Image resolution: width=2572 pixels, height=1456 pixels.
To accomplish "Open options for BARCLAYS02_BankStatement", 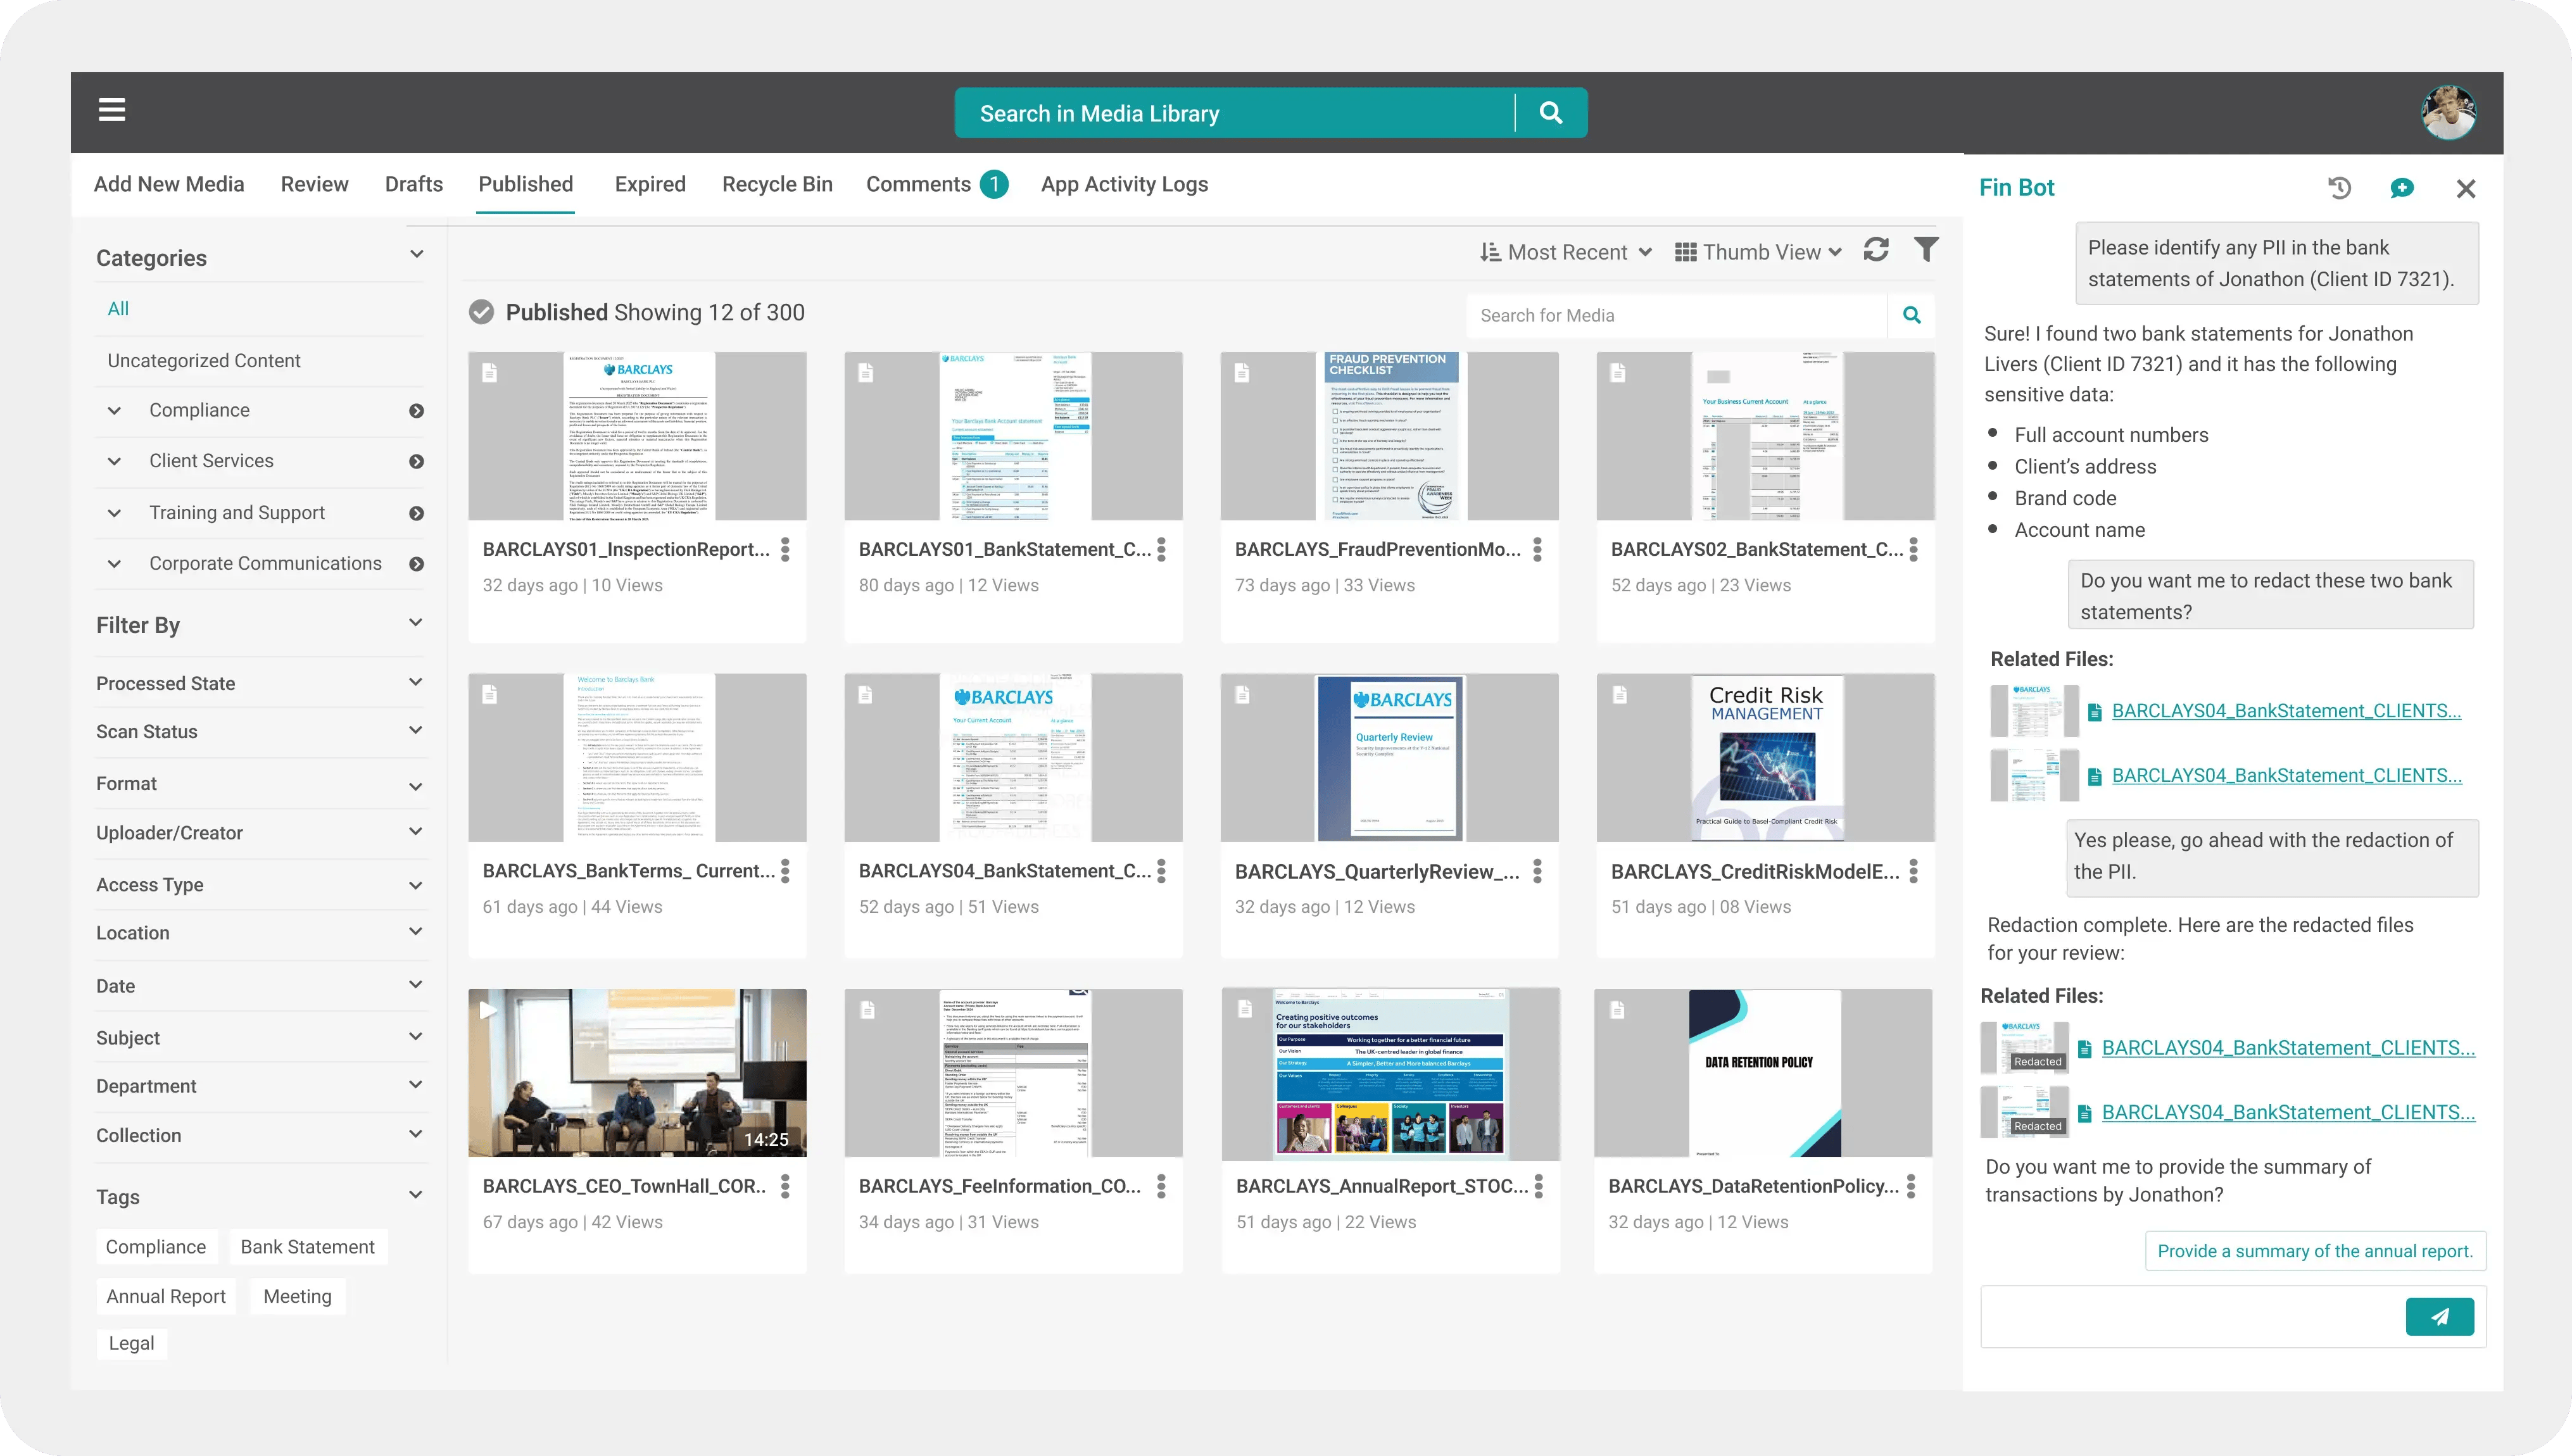I will [x=1913, y=549].
